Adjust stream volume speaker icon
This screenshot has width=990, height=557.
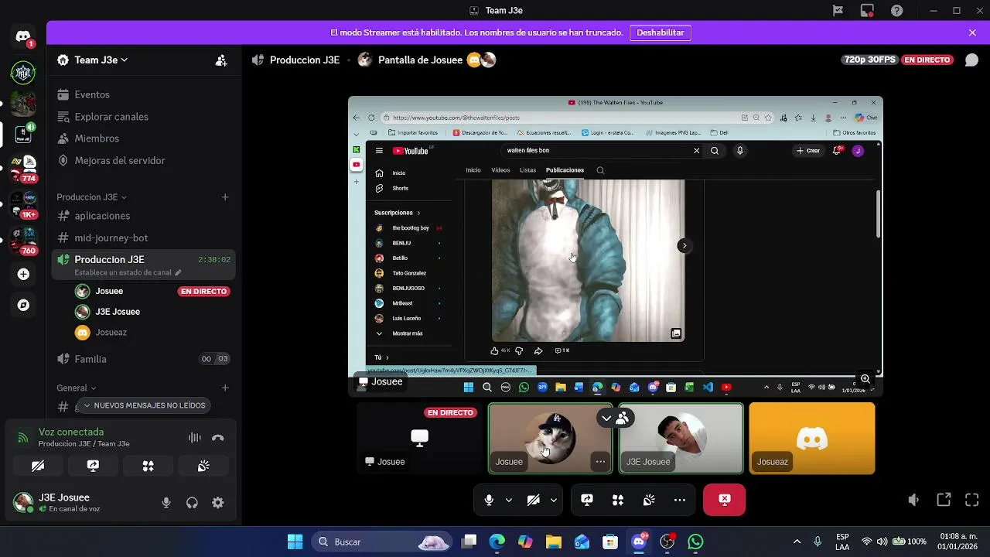click(x=913, y=501)
